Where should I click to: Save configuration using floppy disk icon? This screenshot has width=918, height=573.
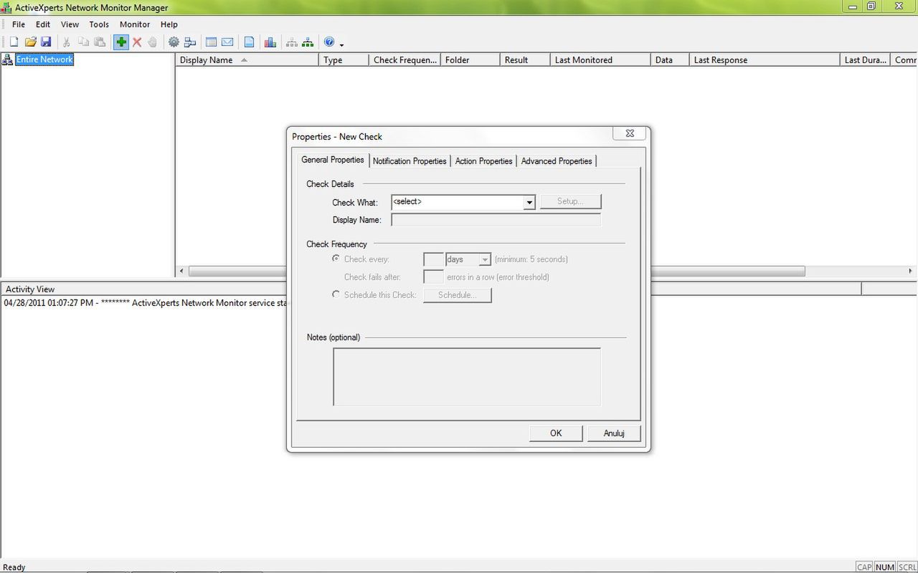46,42
